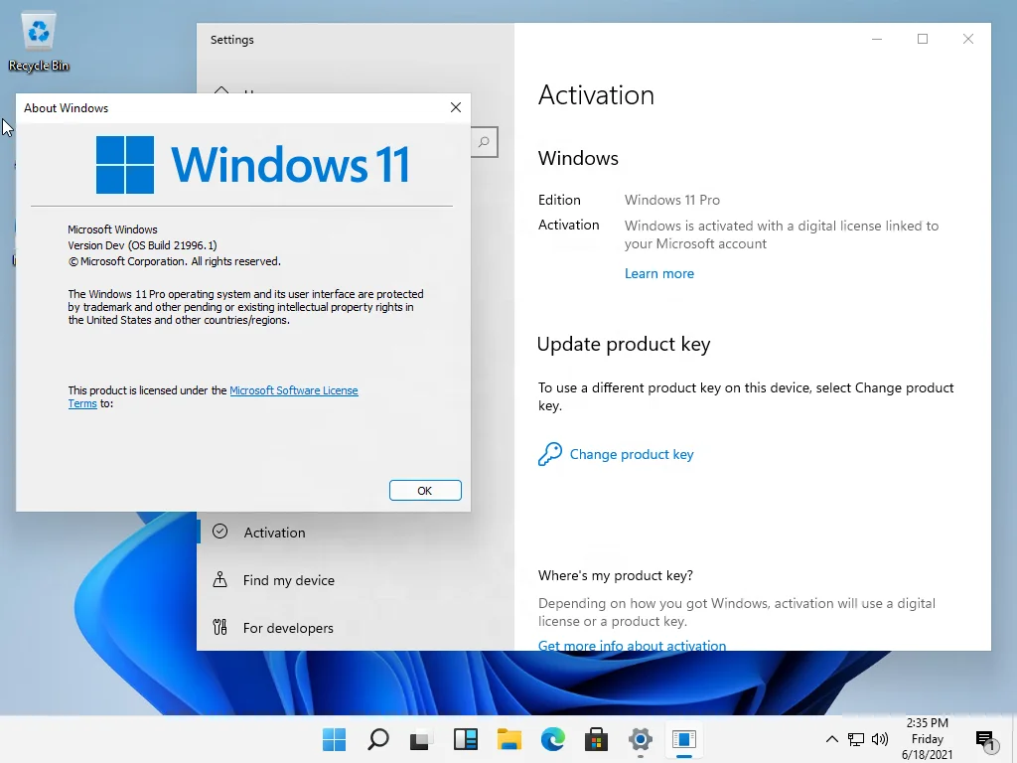The height and width of the screenshot is (763, 1017).
Task: Click the winver app taskbar icon
Action: (x=683, y=739)
